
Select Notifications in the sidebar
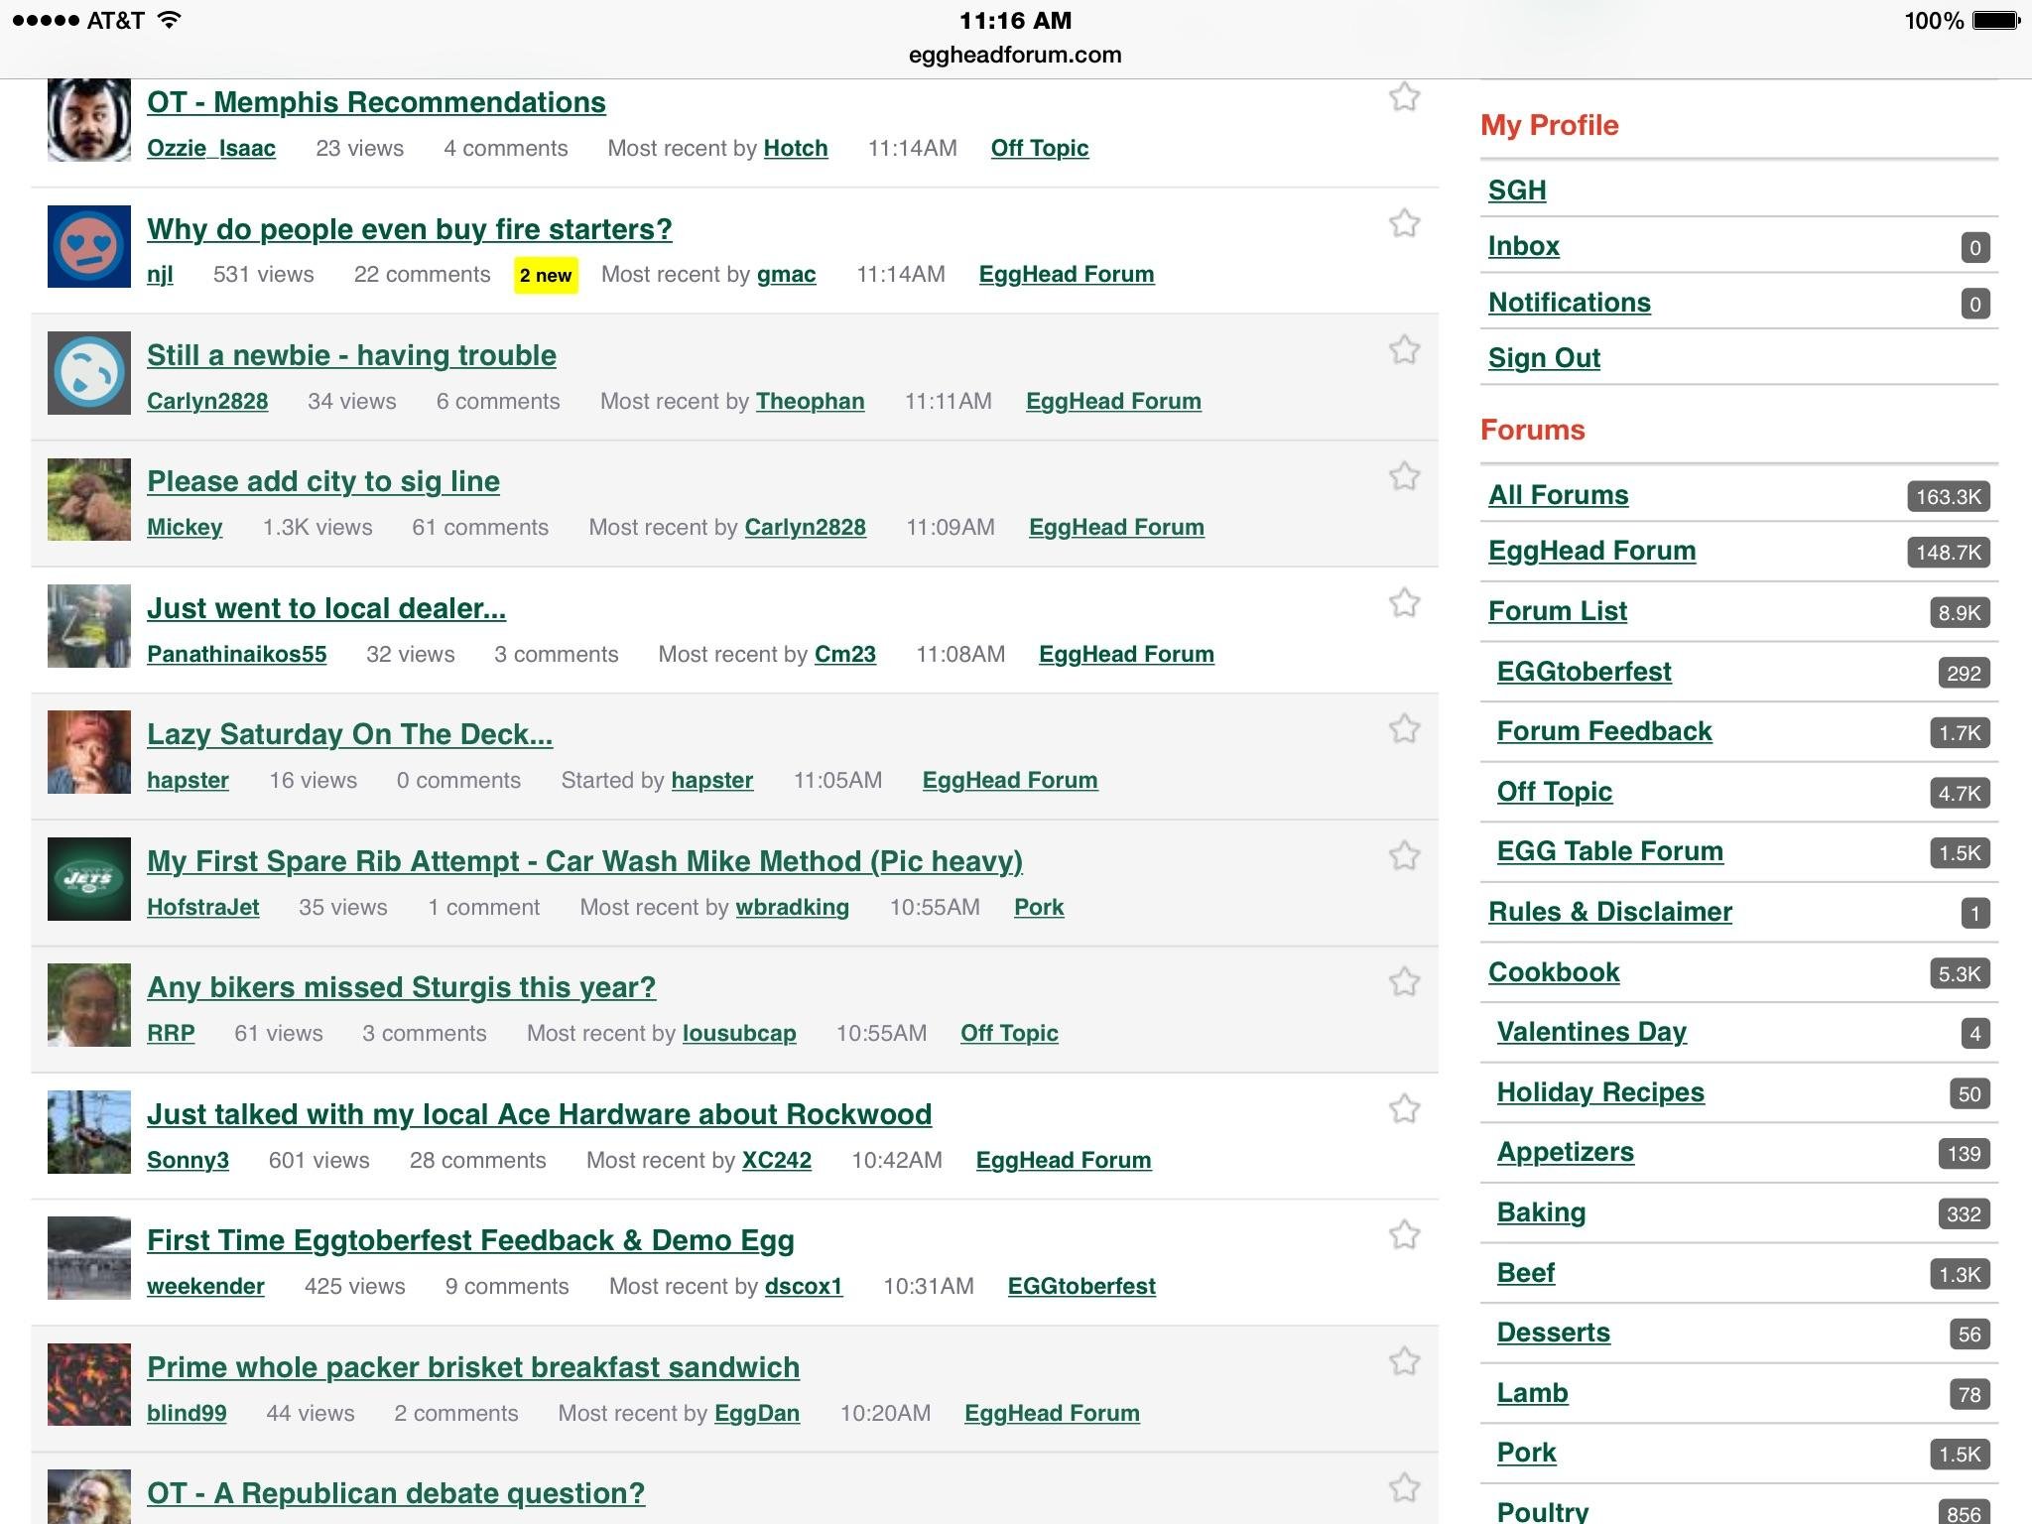1569,303
